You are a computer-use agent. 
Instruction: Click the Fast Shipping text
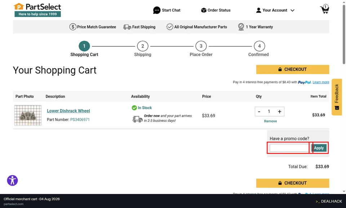[144, 27]
